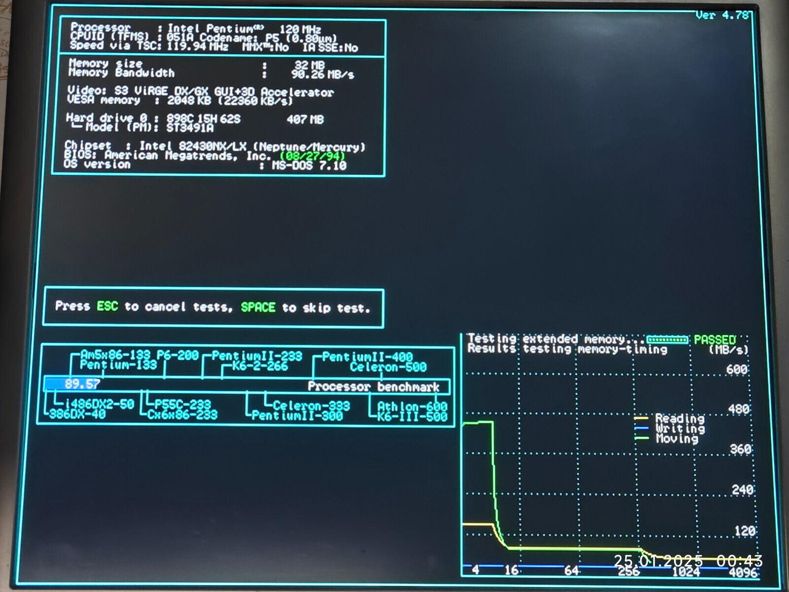789x592 pixels.
Task: Click 'Testing extended memory...' text
Action: click(556, 339)
